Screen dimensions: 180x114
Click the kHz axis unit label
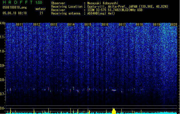coord(3,23)
